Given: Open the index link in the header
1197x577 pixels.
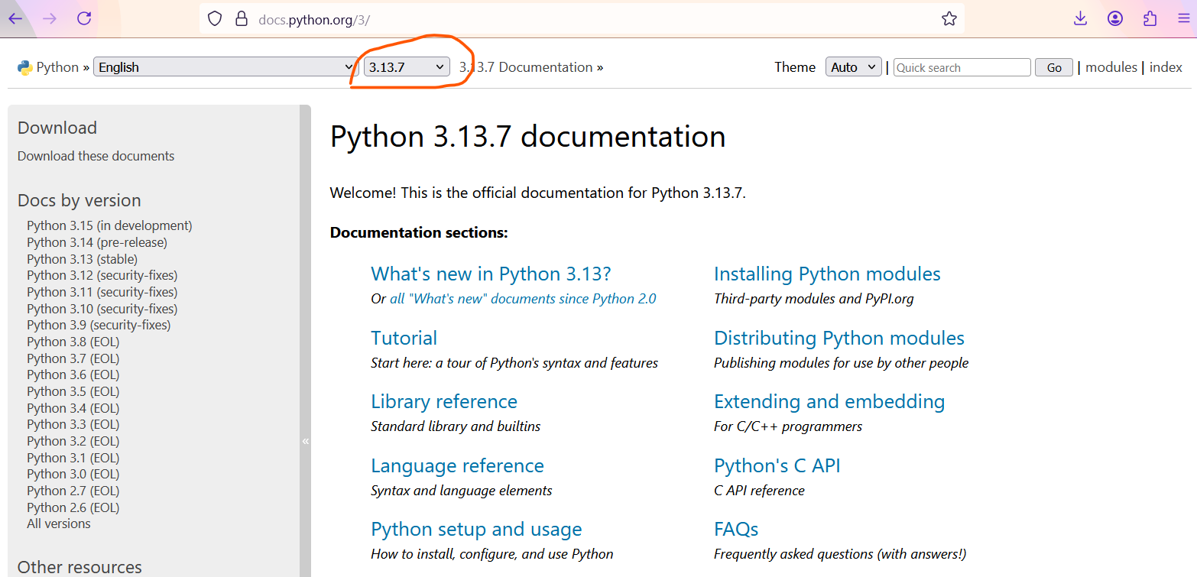Looking at the screenshot, I should (x=1166, y=67).
